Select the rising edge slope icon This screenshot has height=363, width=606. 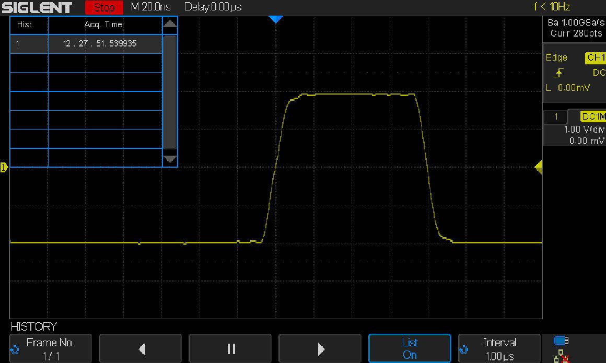click(x=558, y=73)
